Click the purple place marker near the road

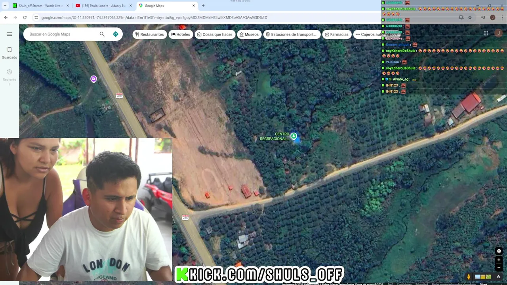pos(93,79)
